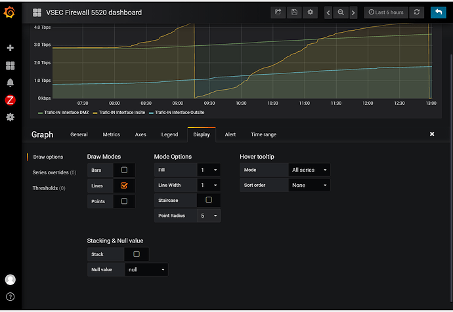Refresh the dashboard
Screen dimensions: 453x312
(417, 12)
